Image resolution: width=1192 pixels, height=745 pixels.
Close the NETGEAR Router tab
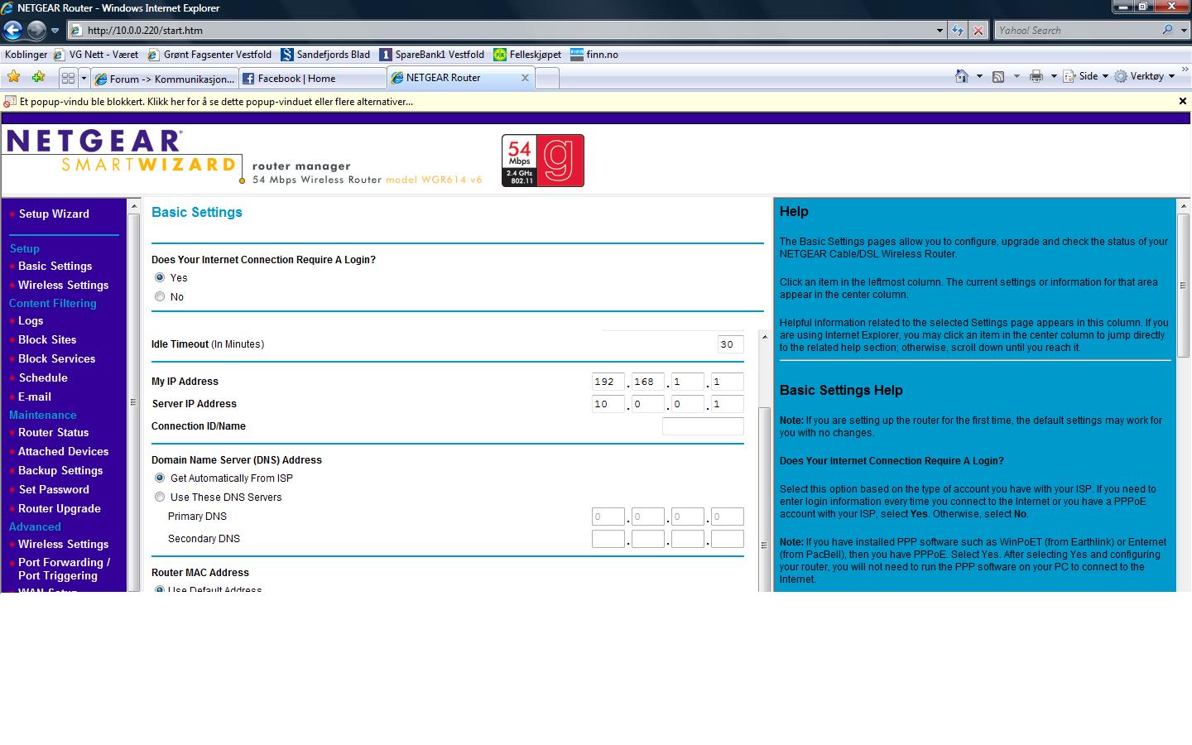524,78
